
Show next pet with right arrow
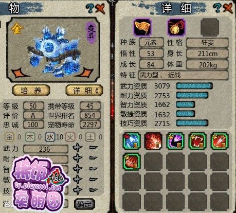tap(86, 73)
